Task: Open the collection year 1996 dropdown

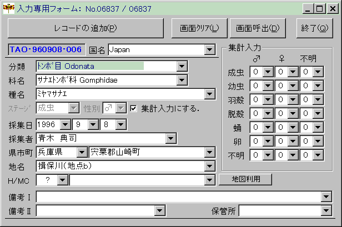Action: 65,124
